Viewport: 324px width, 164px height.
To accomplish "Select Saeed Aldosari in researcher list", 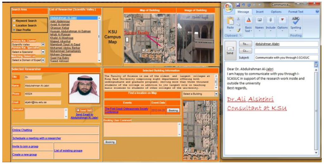I will pos(60,61).
